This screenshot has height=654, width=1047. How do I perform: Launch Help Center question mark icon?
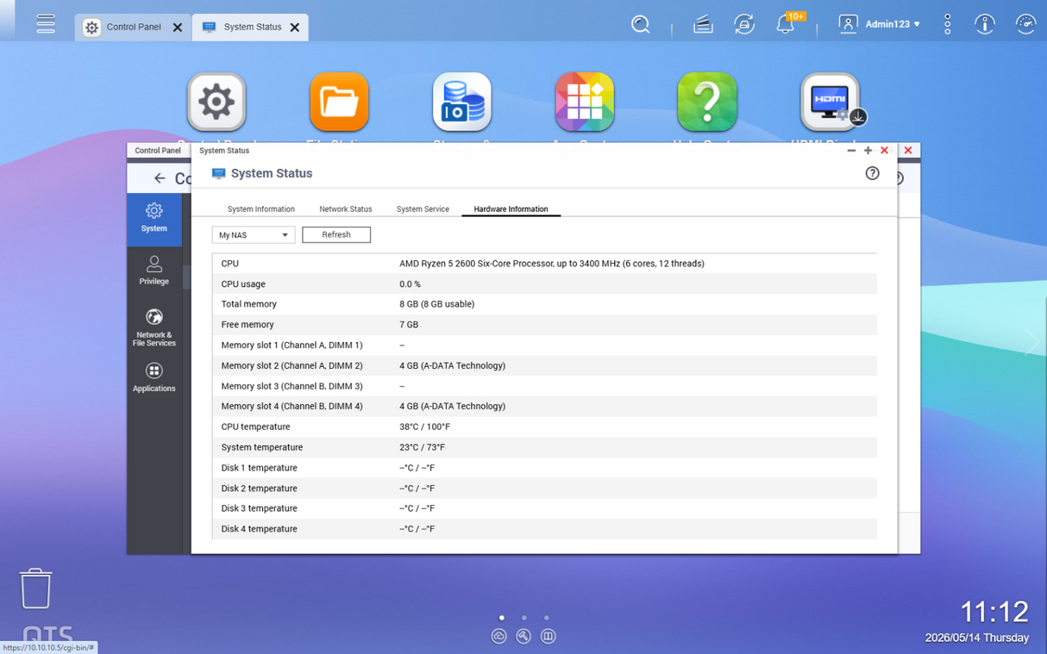707,102
